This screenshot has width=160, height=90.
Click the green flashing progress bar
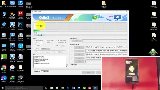[36, 30]
